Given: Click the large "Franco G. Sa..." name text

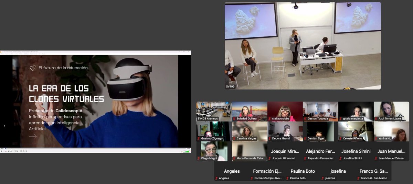Looking at the screenshot, I should click(373, 171).
